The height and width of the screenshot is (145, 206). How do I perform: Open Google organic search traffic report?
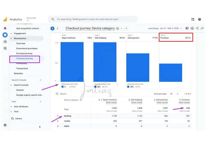[x=29, y=95]
